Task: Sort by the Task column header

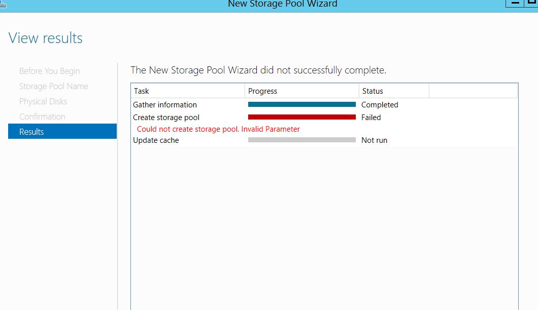Action: pyautogui.click(x=188, y=91)
